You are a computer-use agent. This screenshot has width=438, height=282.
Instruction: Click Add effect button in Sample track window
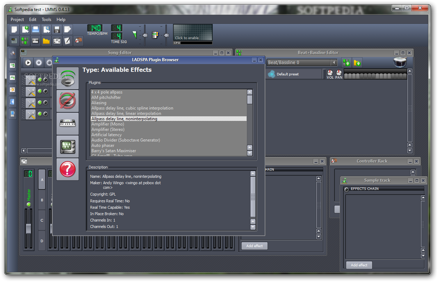click(359, 265)
